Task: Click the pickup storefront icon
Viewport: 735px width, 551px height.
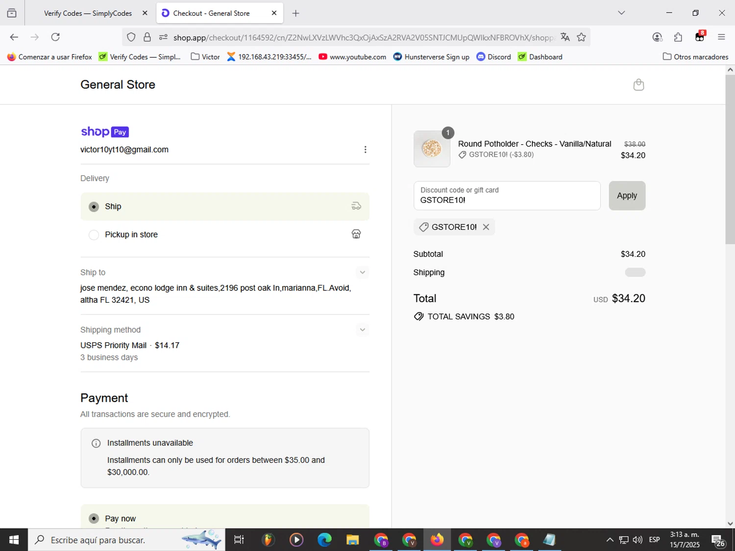Action: [356, 234]
